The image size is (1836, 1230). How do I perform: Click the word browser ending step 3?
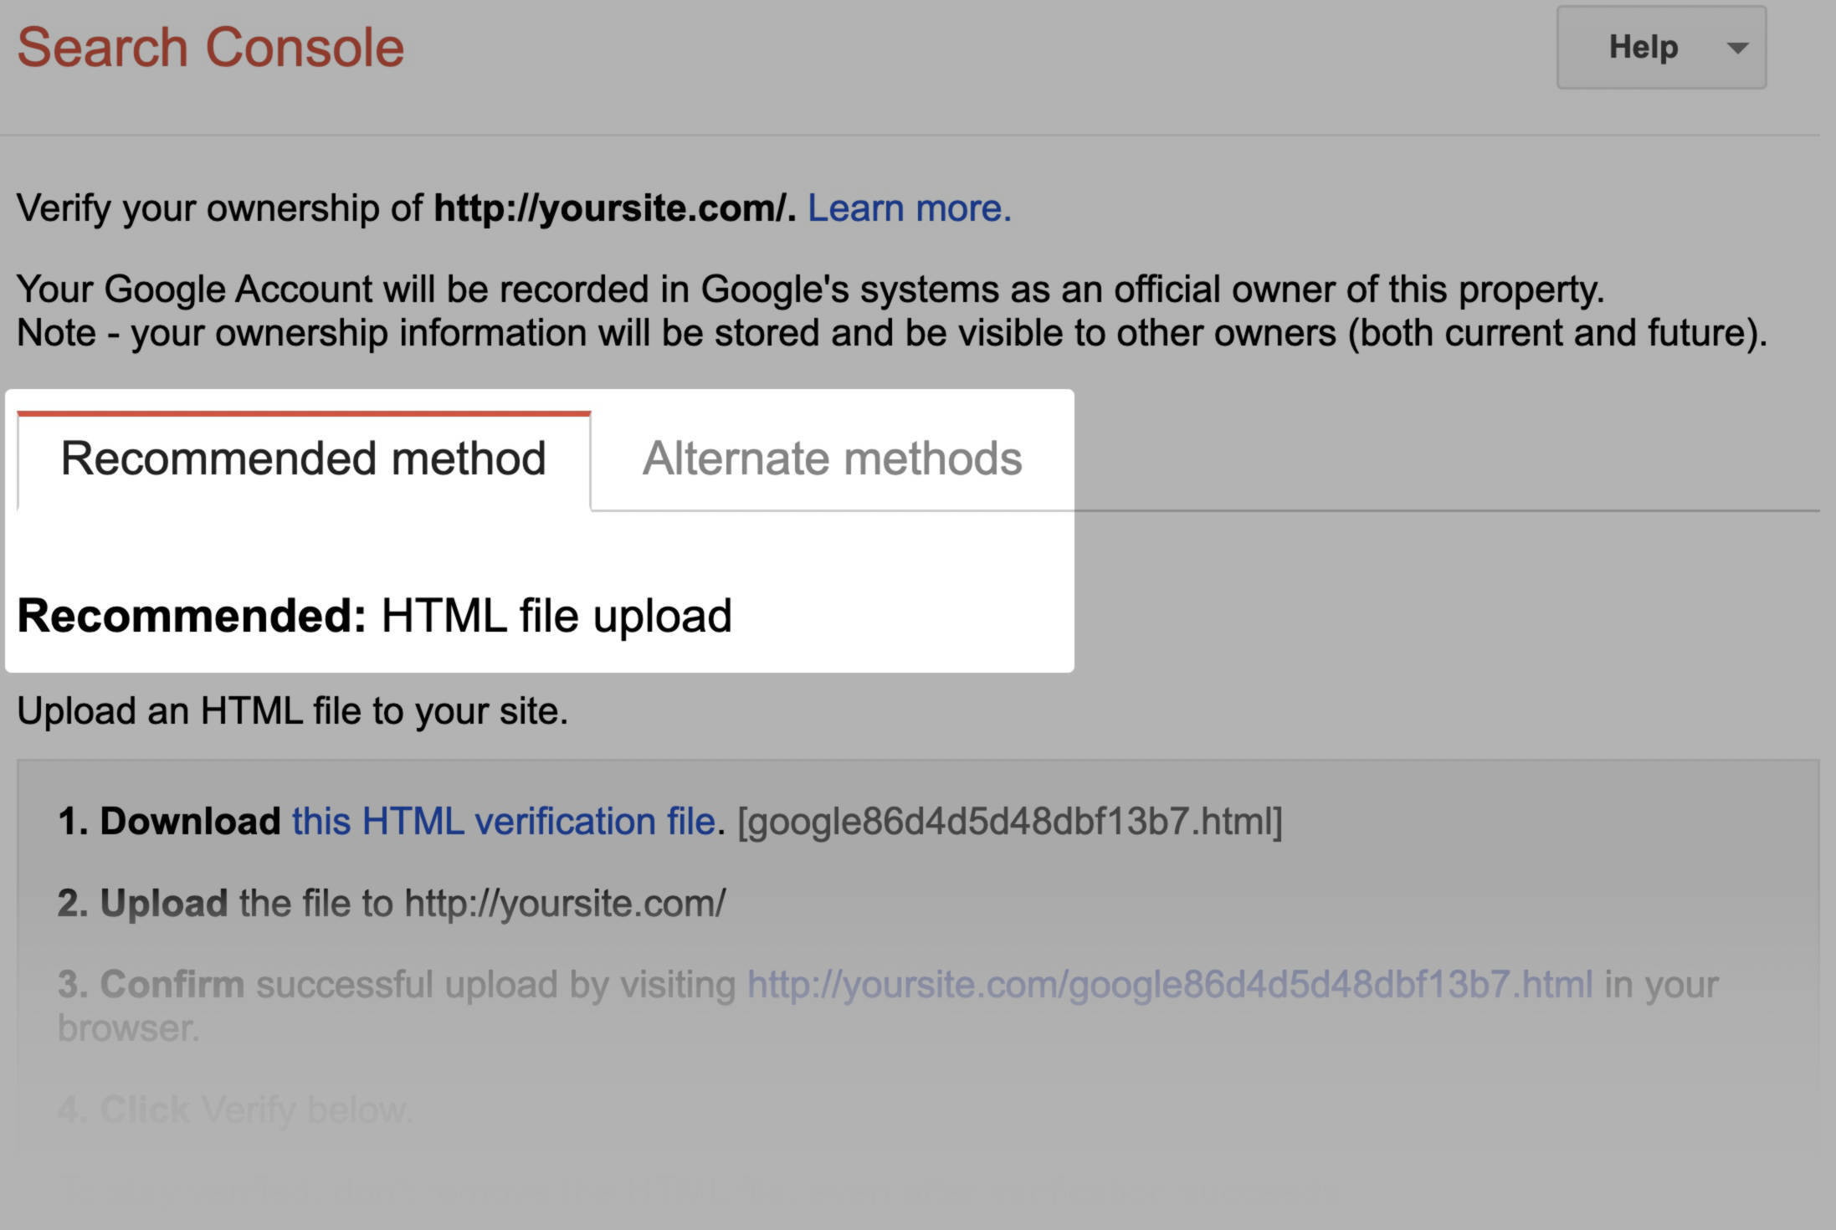tap(128, 1028)
